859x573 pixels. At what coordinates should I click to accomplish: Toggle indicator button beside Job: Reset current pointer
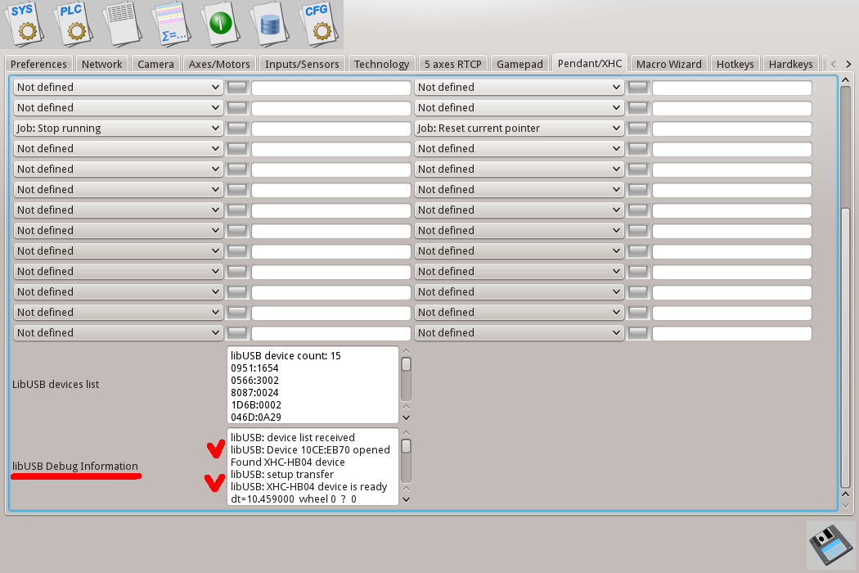(638, 128)
